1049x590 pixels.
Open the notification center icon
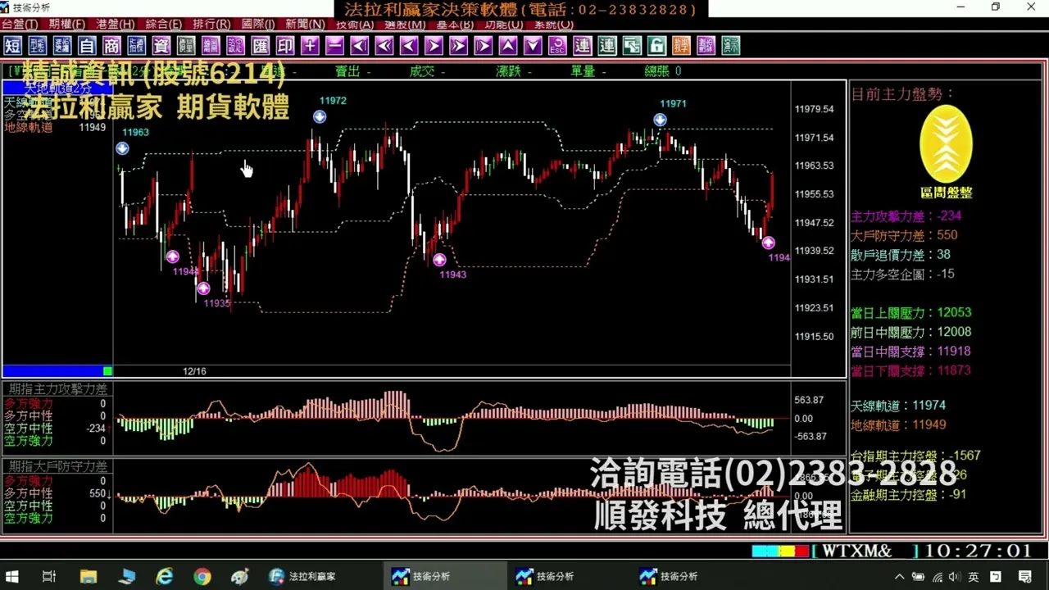pos(1024,577)
